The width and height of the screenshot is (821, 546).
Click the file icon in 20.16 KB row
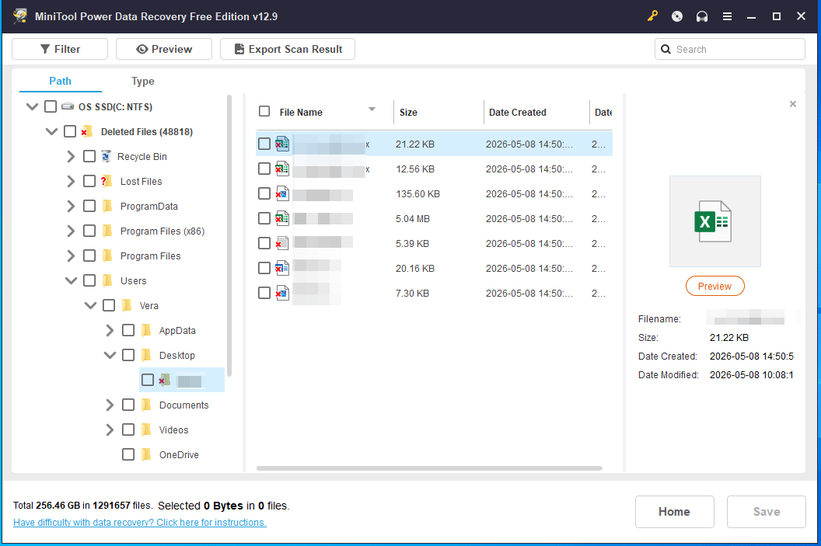[x=282, y=268]
